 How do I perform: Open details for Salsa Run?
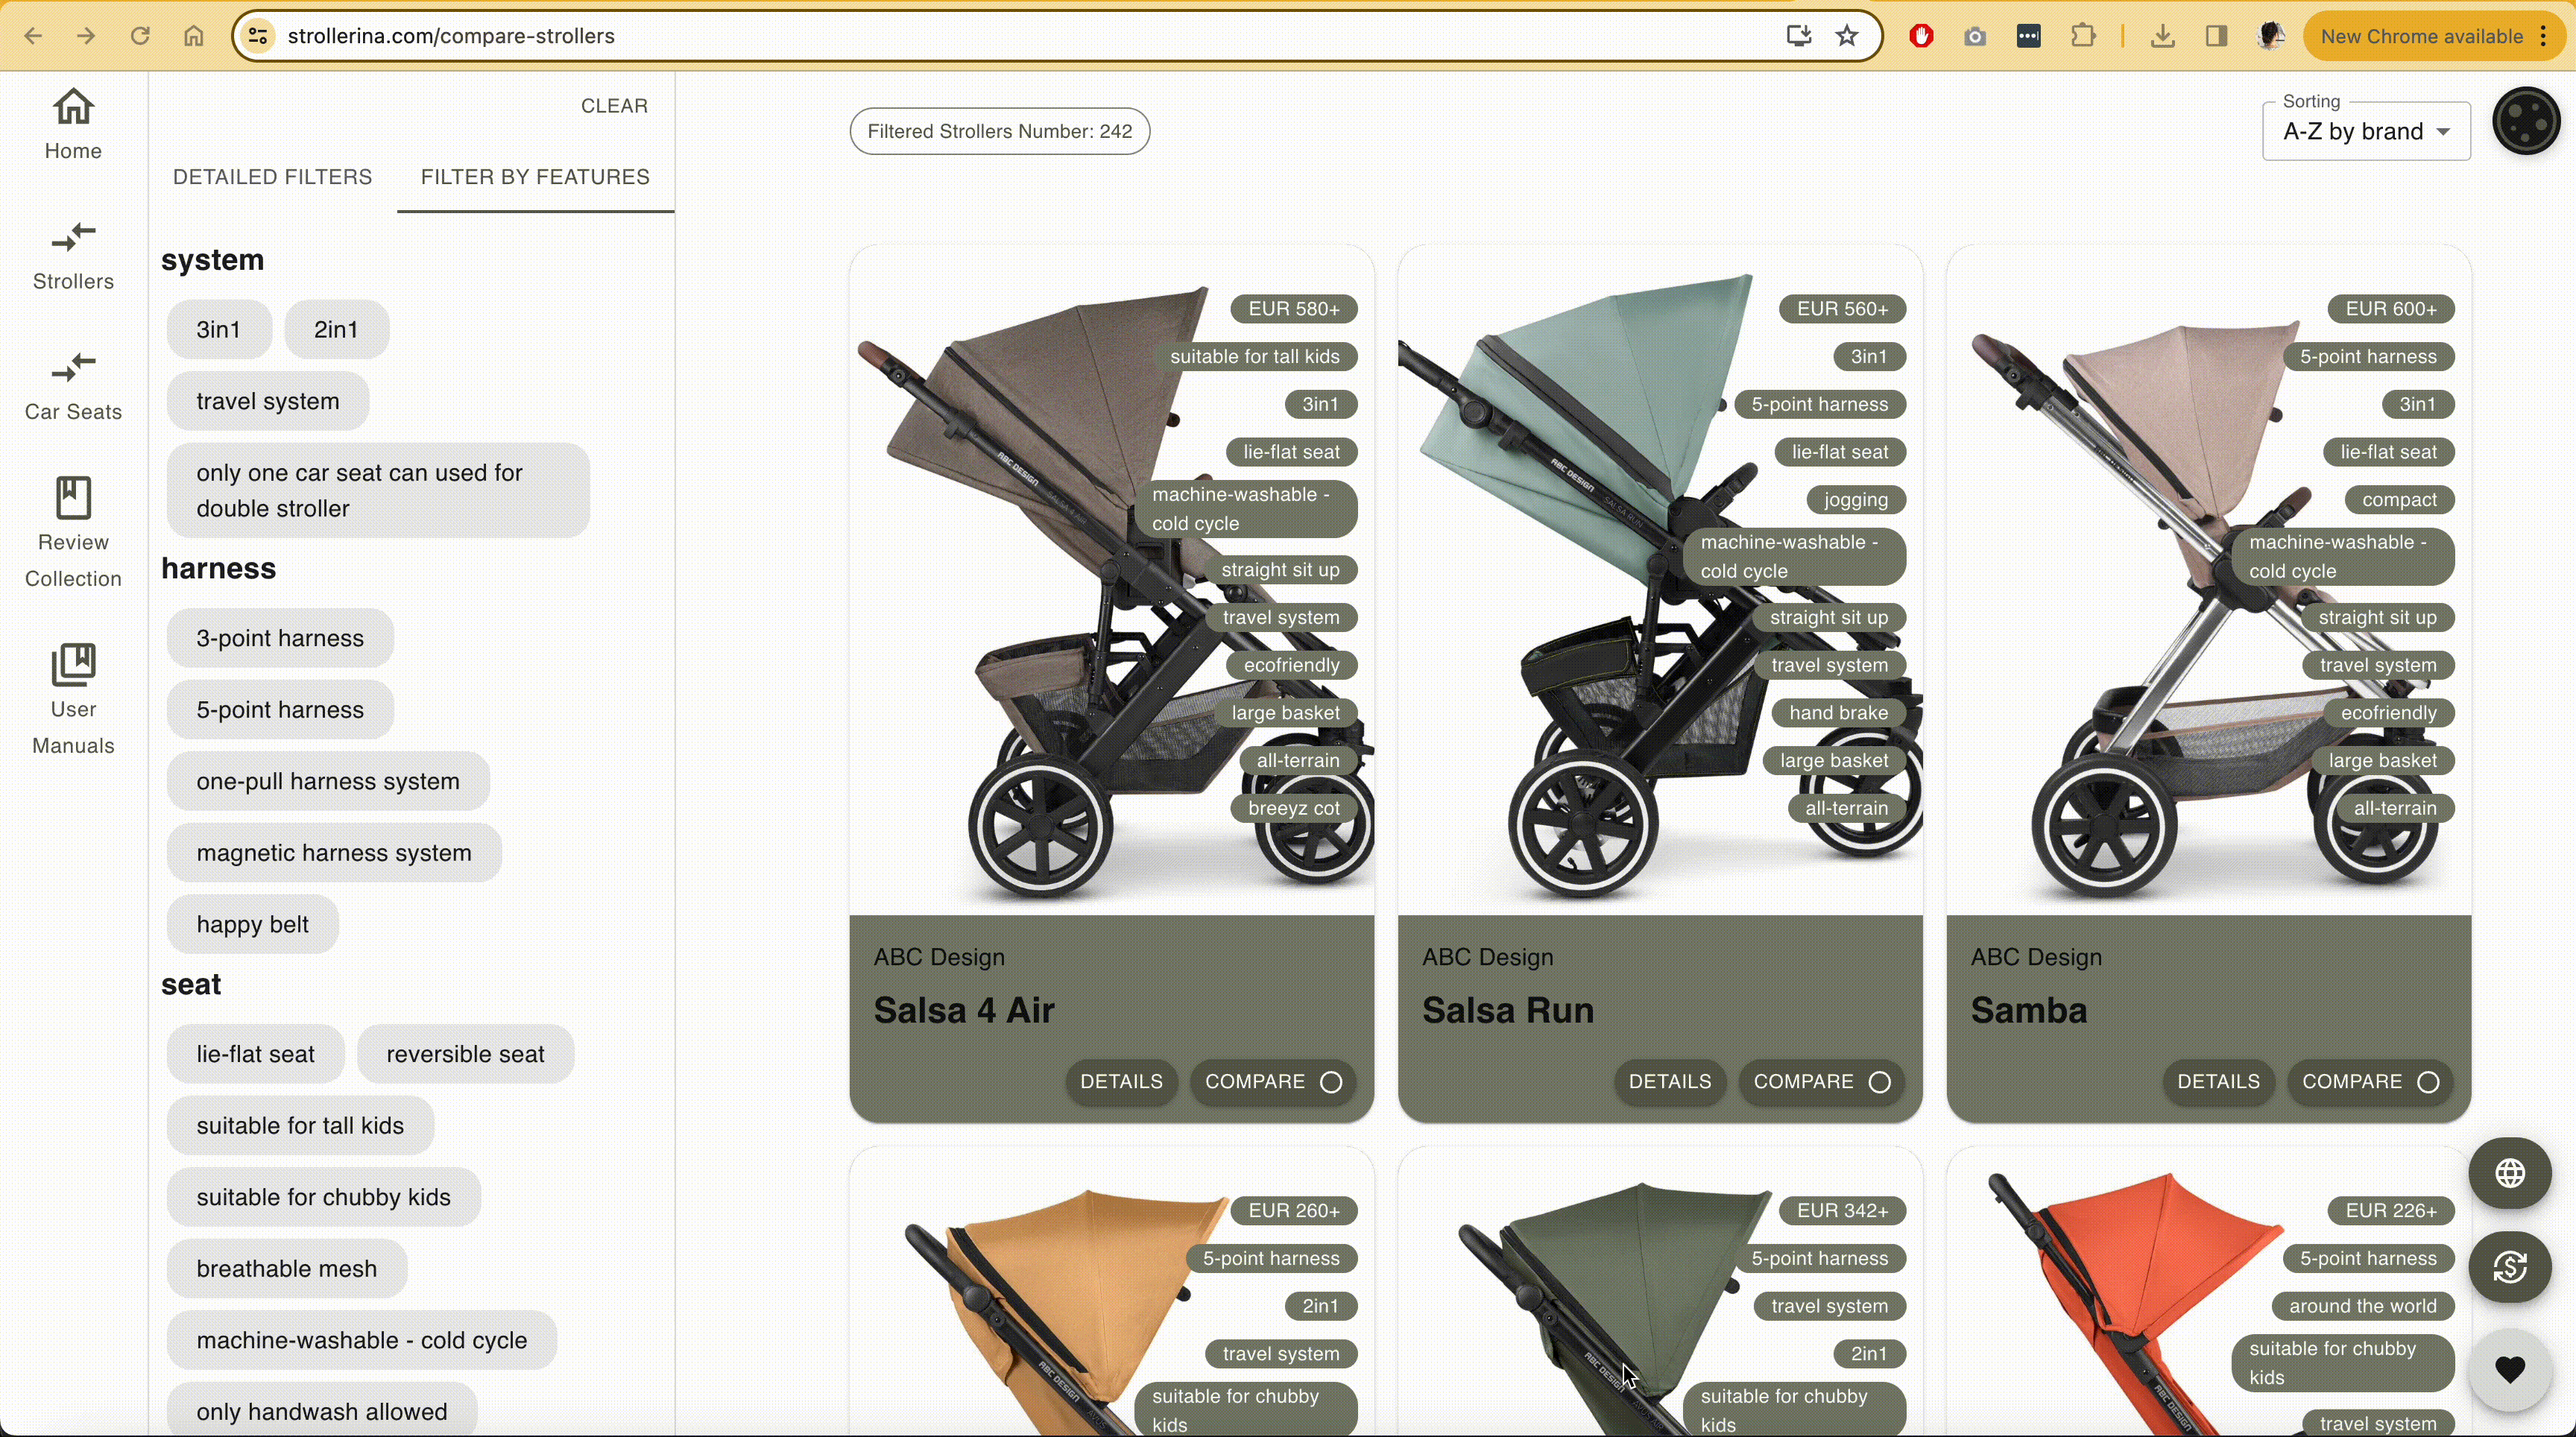click(x=1670, y=1082)
